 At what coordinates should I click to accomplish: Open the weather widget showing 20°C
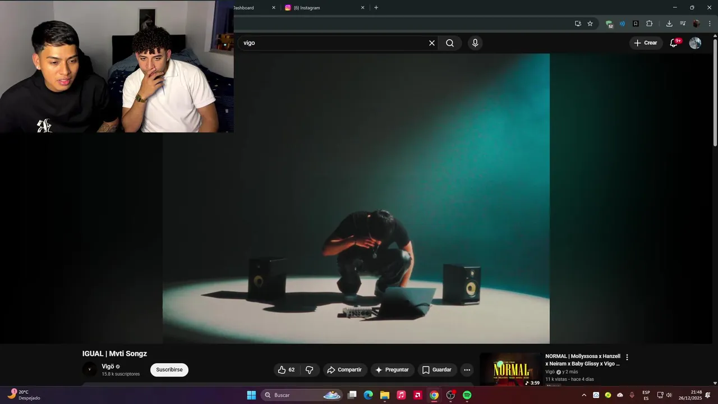(x=24, y=395)
